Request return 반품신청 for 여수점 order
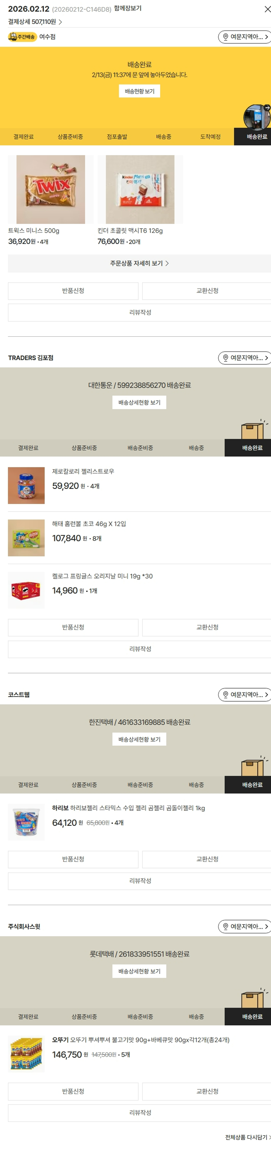Viewport: 271px width, 1152px height. (73, 291)
